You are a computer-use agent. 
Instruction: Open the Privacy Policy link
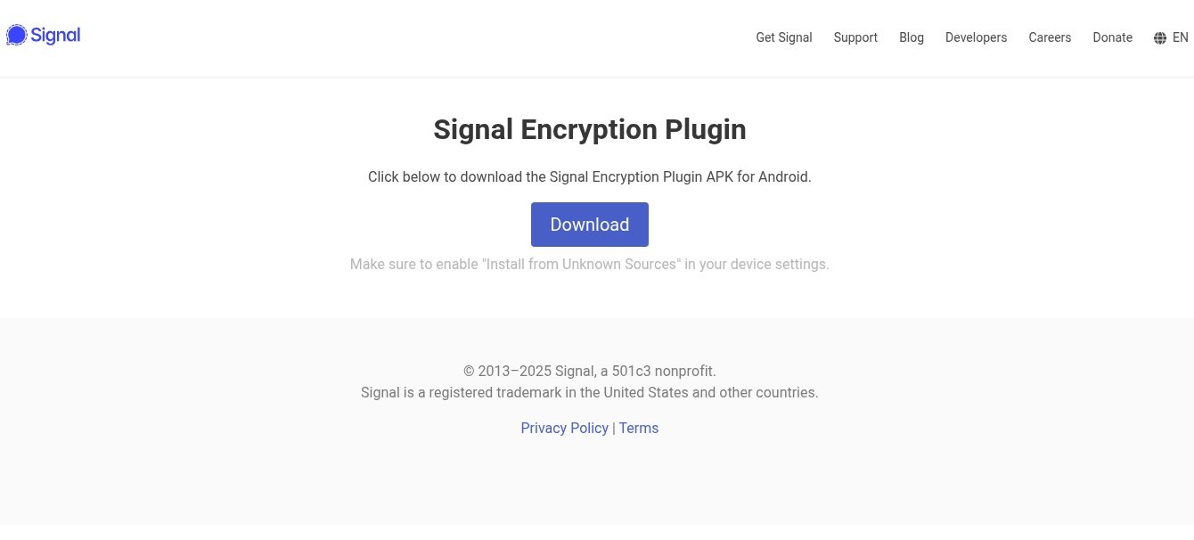564,428
